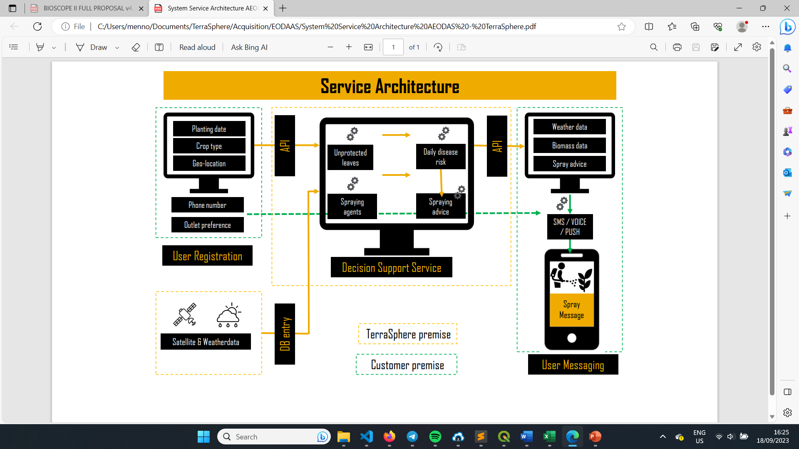Screen dimensions: 799x449
Task: Open Find in PDF search
Action: pyautogui.click(x=654, y=47)
